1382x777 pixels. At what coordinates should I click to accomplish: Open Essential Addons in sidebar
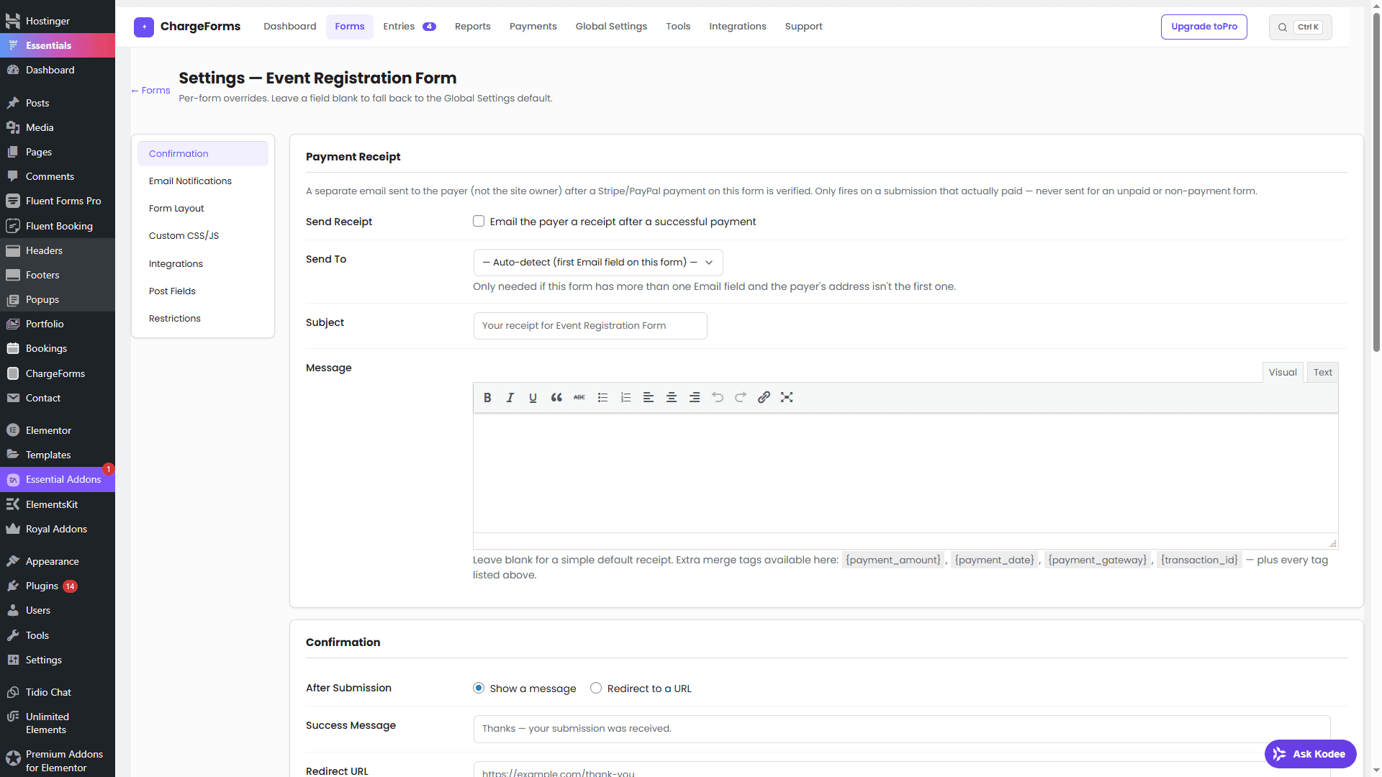pyautogui.click(x=58, y=480)
